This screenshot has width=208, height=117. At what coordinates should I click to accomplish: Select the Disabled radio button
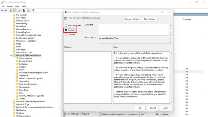pyautogui.click(x=66, y=35)
